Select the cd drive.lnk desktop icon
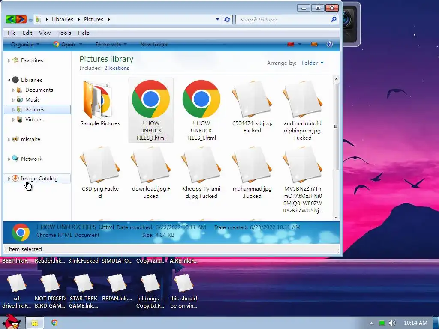The image size is (439, 329). pyautogui.click(x=17, y=291)
